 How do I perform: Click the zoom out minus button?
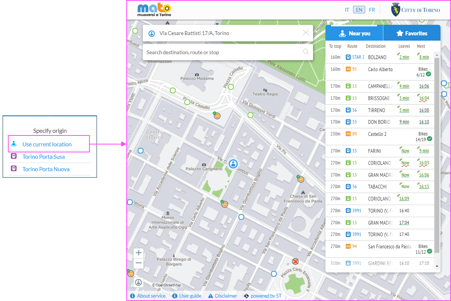pos(139,263)
